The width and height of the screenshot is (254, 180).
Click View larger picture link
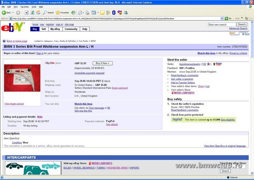pos(14,104)
